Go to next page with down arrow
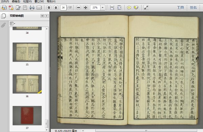Screen dimensions: 203x132 pyautogui.click(x=56, y=7)
